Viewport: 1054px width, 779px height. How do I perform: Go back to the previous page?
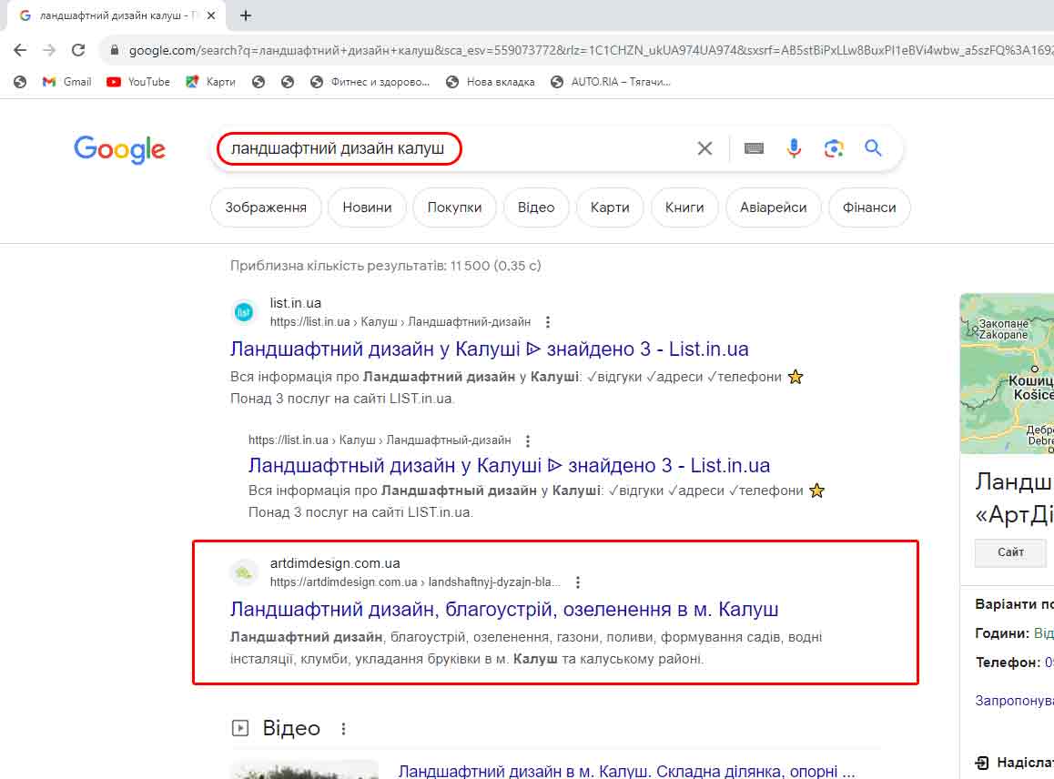[20, 50]
